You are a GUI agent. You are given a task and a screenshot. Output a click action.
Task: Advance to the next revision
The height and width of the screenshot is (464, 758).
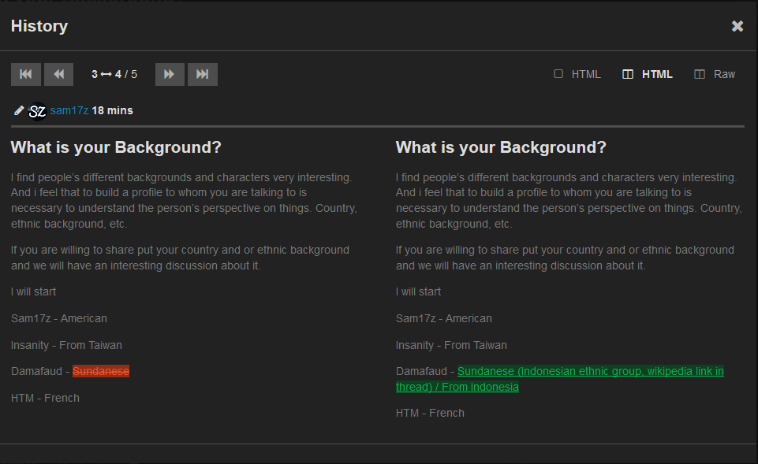coord(170,74)
